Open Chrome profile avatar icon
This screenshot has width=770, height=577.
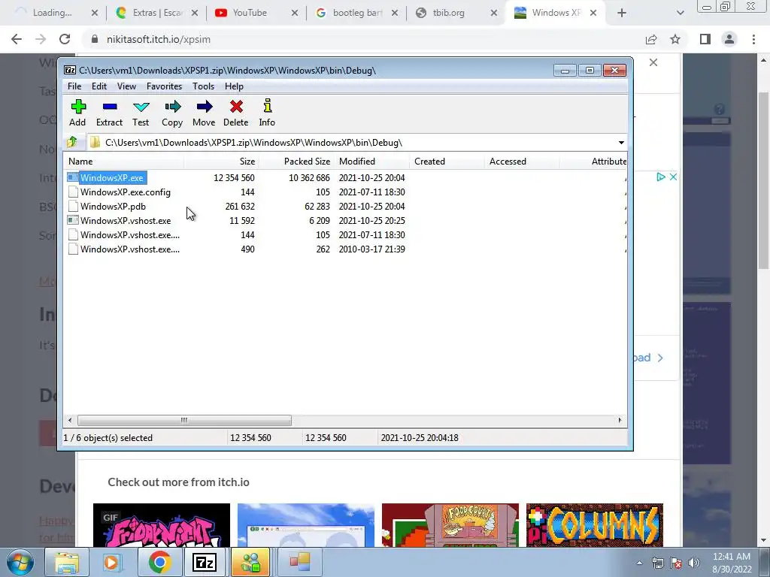(x=729, y=39)
